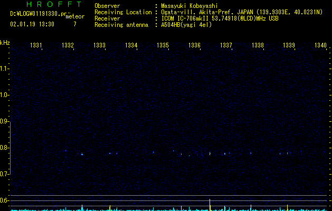This screenshot has height=211, width=332.
Task: Click the 1.0 kHz frequency label
Action: [5, 95]
